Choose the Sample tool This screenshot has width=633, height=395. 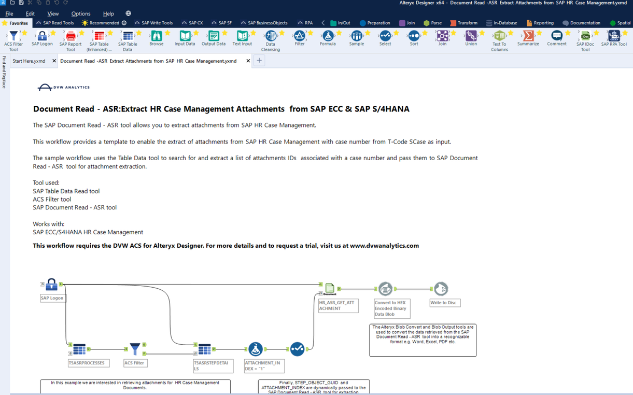coord(357,36)
